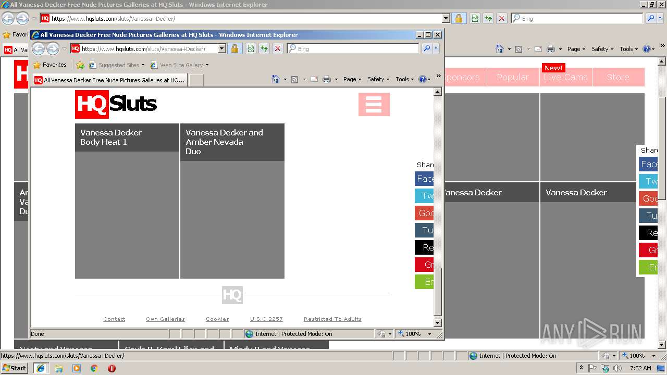Click Popular in back window navigation

pyautogui.click(x=513, y=77)
